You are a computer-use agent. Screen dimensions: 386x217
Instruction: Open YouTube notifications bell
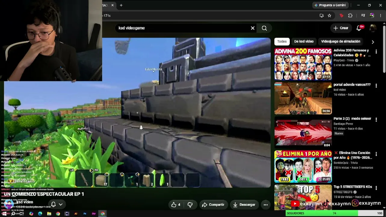pyautogui.click(x=359, y=28)
